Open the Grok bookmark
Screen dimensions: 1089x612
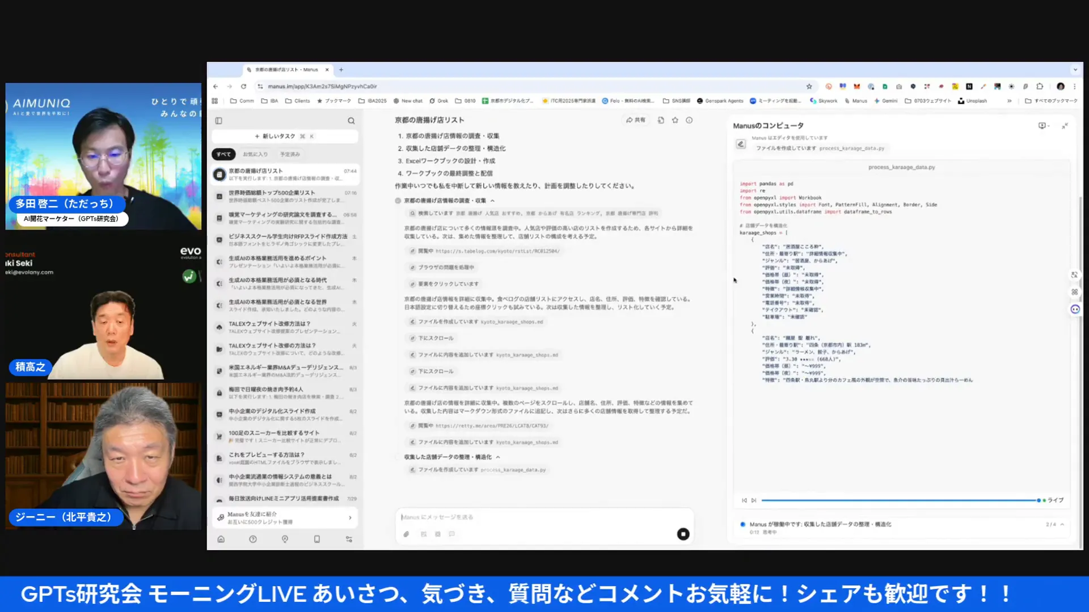[x=438, y=101]
